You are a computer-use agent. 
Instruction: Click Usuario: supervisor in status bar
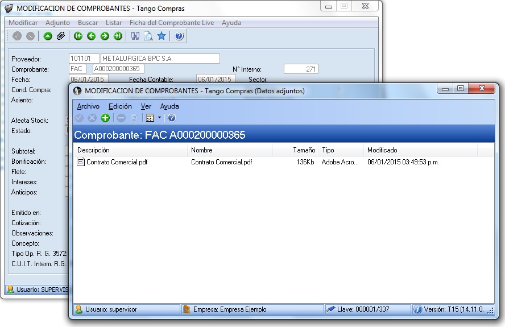pos(111,309)
